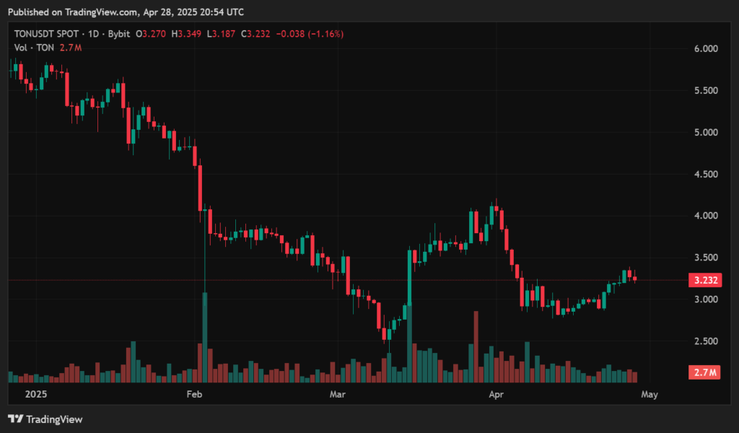Click the 2025 label on time axis
Screen dimensions: 739x433
click(36, 394)
